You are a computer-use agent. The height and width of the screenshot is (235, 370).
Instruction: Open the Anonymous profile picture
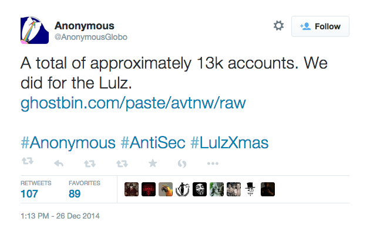(34, 31)
